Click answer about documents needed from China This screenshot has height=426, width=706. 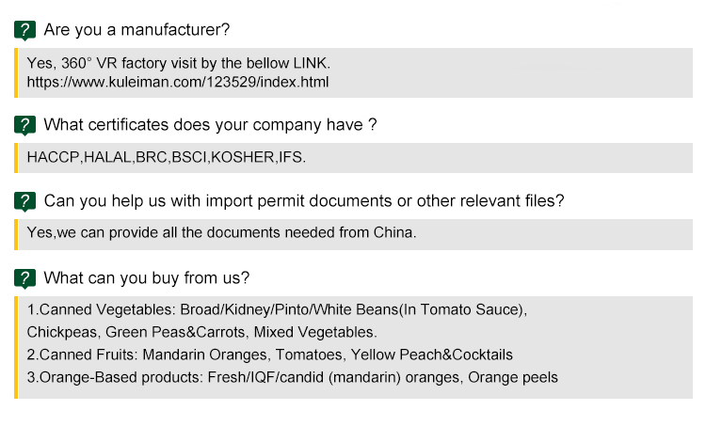(221, 233)
